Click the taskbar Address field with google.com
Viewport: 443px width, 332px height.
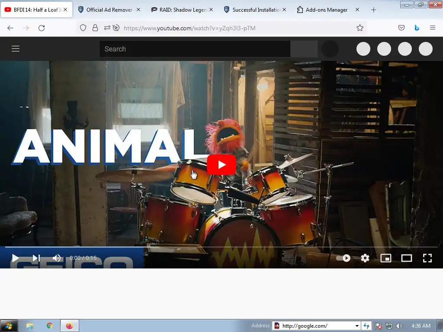(x=316, y=326)
